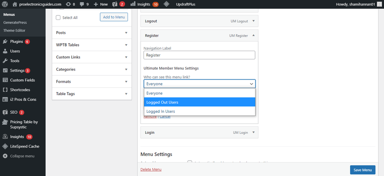
Task: Expand the Logout menu item
Action: (x=254, y=21)
